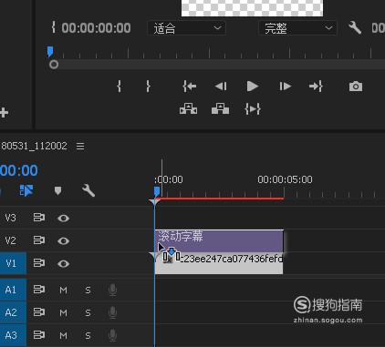
Task: Enable A3 voice-over record microphone
Action: tap(112, 336)
